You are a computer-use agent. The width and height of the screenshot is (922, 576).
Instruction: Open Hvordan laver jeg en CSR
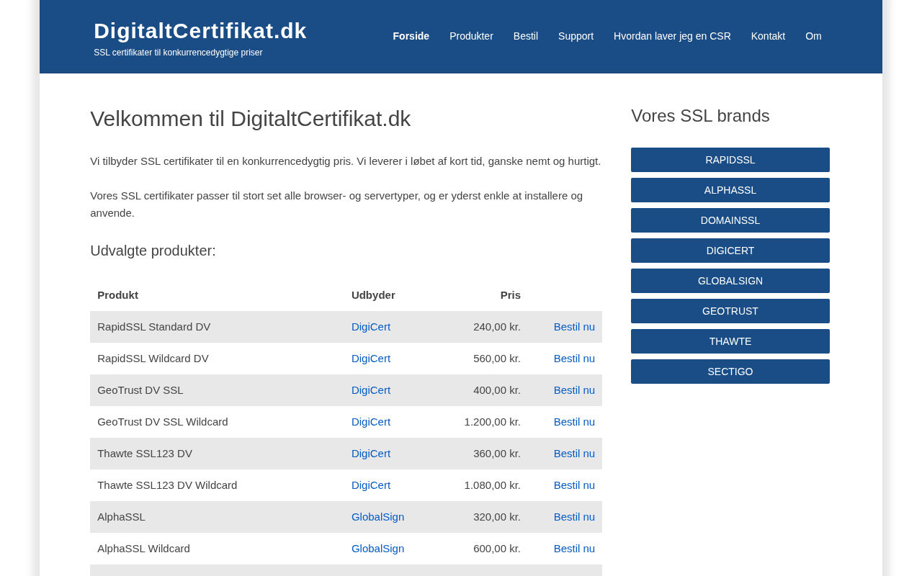[671, 36]
